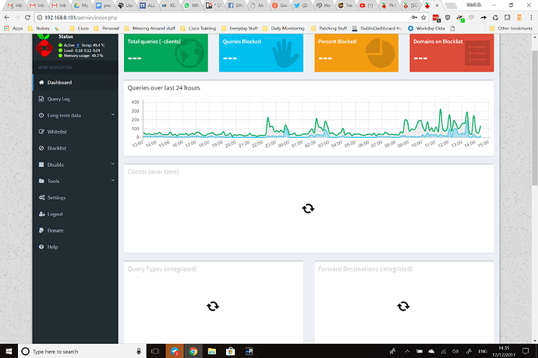Click the page vertical scrollbar

pos(535,117)
